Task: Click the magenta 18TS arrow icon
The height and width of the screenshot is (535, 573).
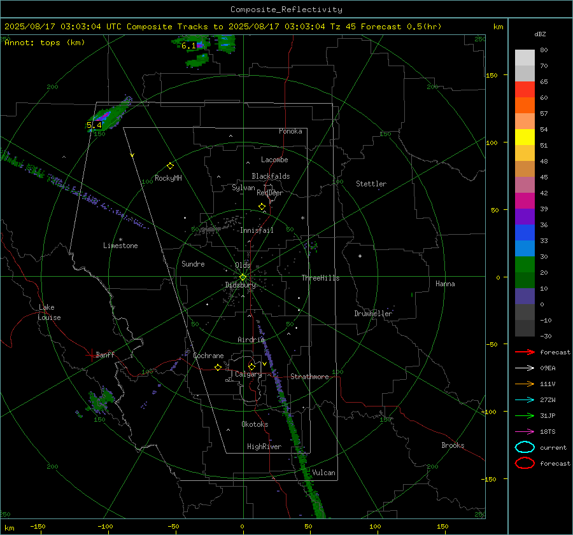Action: click(525, 432)
